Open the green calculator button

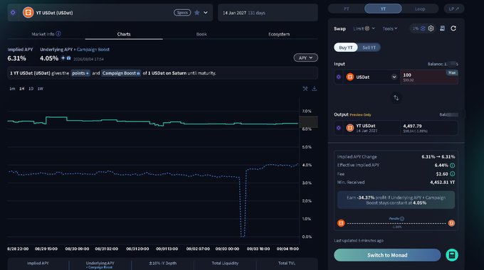(x=452, y=255)
